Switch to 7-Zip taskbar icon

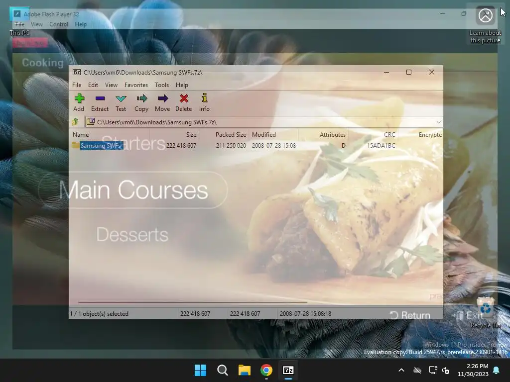(288, 370)
